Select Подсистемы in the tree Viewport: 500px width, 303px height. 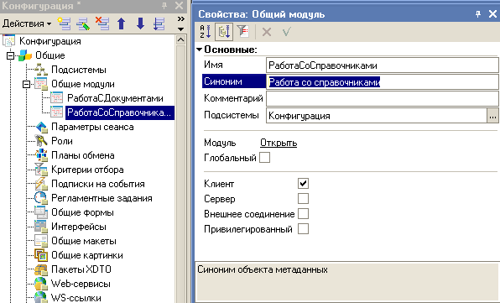(x=79, y=70)
